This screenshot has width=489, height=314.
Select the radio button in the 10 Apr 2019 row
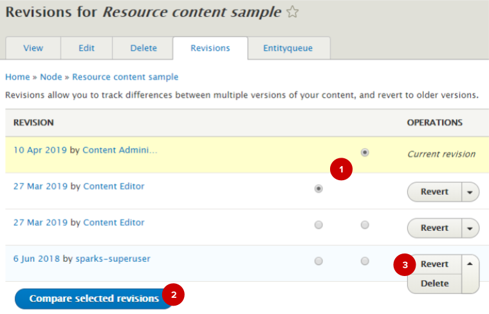[x=365, y=153]
